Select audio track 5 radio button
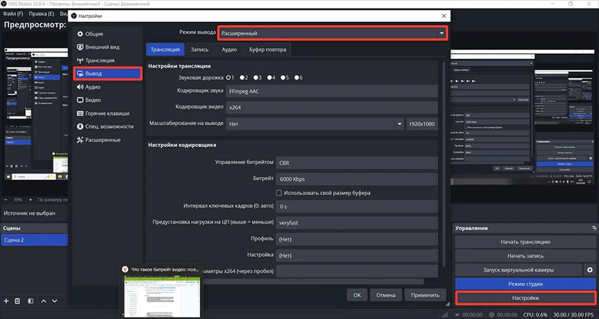 pyautogui.click(x=283, y=77)
